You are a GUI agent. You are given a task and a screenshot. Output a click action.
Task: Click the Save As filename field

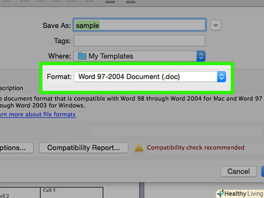[x=140, y=25]
